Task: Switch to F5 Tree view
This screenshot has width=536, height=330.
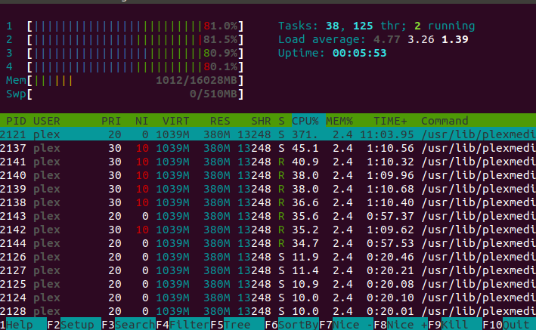Action: [x=237, y=325]
